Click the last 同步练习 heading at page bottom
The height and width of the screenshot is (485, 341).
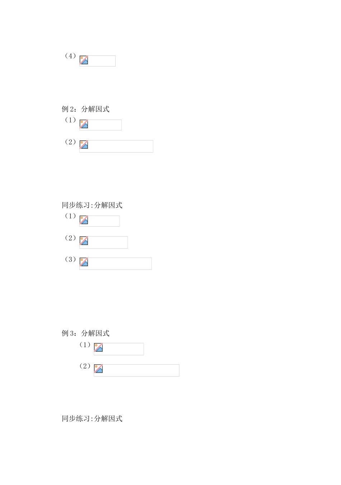point(92,419)
